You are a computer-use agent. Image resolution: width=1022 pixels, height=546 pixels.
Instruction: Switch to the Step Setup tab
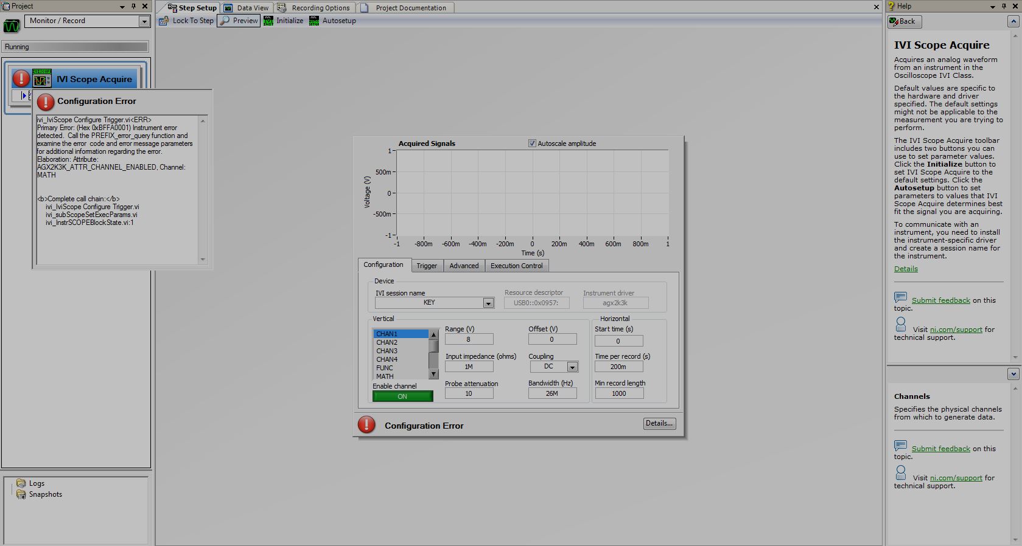point(192,8)
